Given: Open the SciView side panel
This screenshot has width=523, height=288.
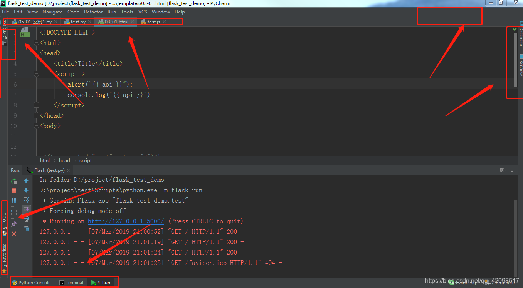Looking at the screenshot, I should click(x=520, y=65).
